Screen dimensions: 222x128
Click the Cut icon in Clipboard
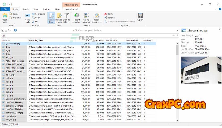pos(33,21)
